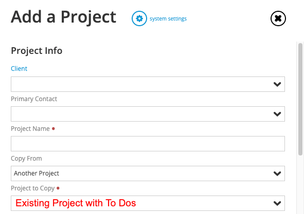The image size is (304, 214).
Task: Expand the Copy From chevron arrow
Action: (x=277, y=173)
